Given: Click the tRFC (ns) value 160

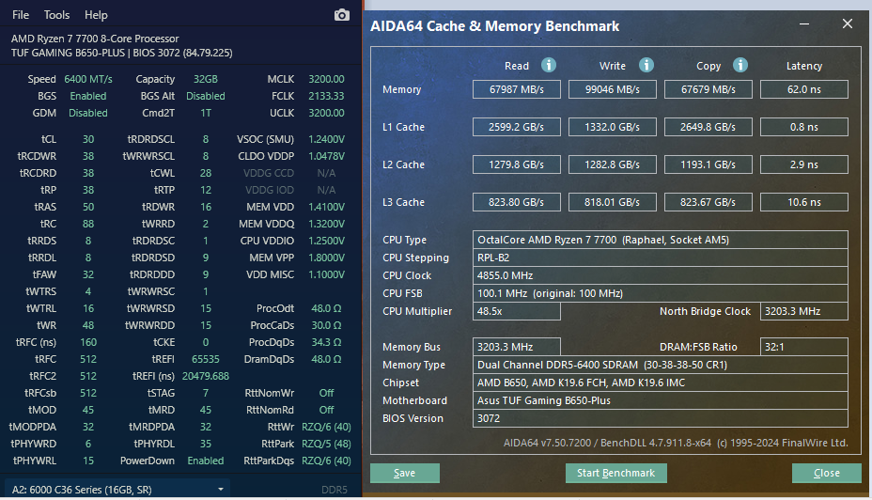Looking at the screenshot, I should pyautogui.click(x=88, y=342).
